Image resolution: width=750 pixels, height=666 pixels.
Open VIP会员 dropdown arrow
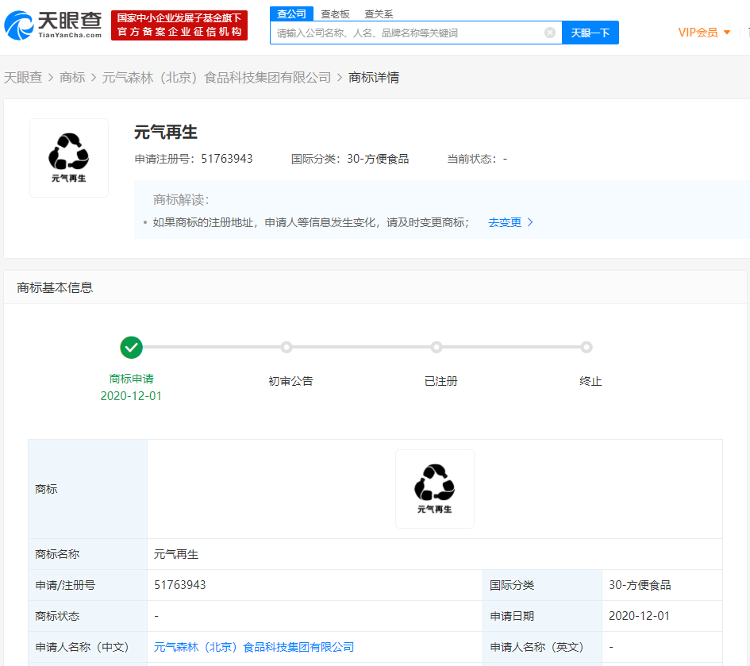727,33
